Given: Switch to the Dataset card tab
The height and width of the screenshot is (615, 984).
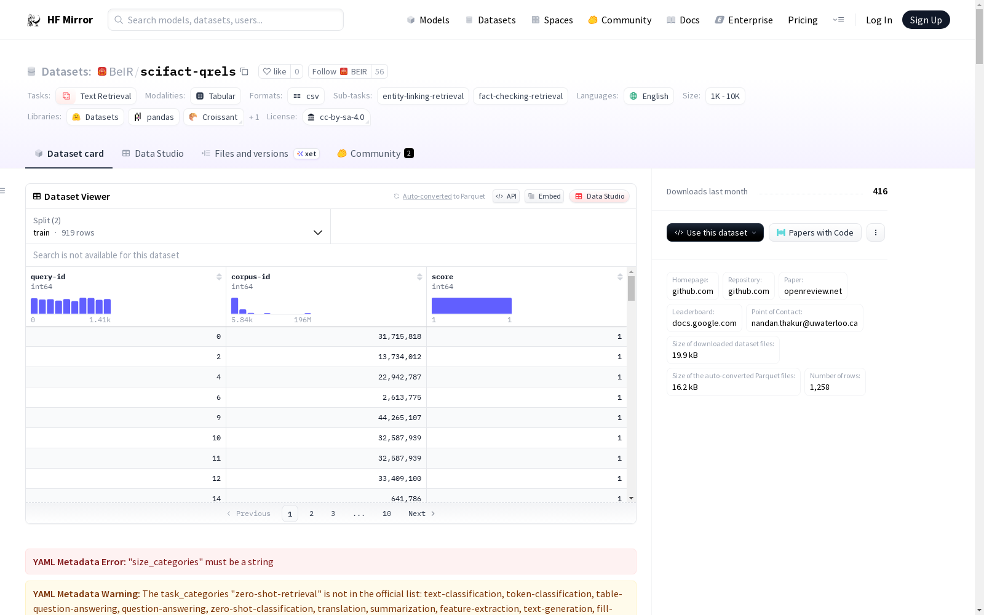Looking at the screenshot, I should click(69, 154).
